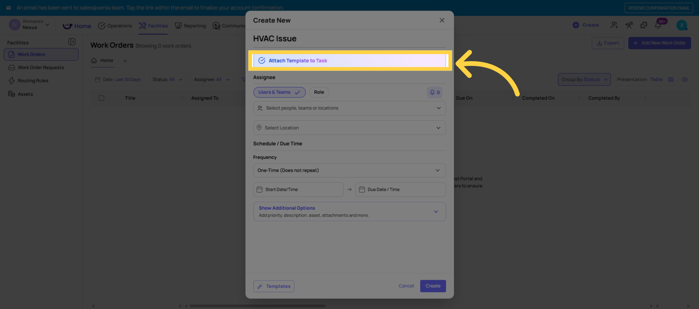Open the Group By: Status dropdown
699x309 pixels.
tap(584, 80)
